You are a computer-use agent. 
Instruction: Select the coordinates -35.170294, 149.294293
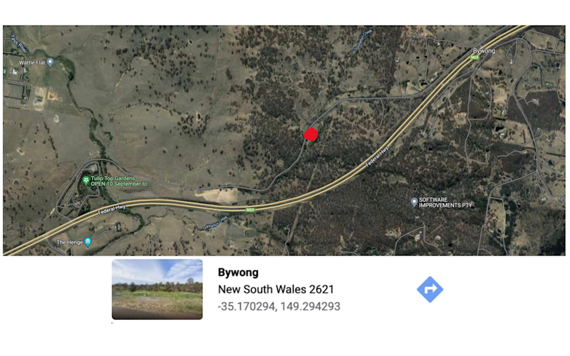tap(279, 306)
